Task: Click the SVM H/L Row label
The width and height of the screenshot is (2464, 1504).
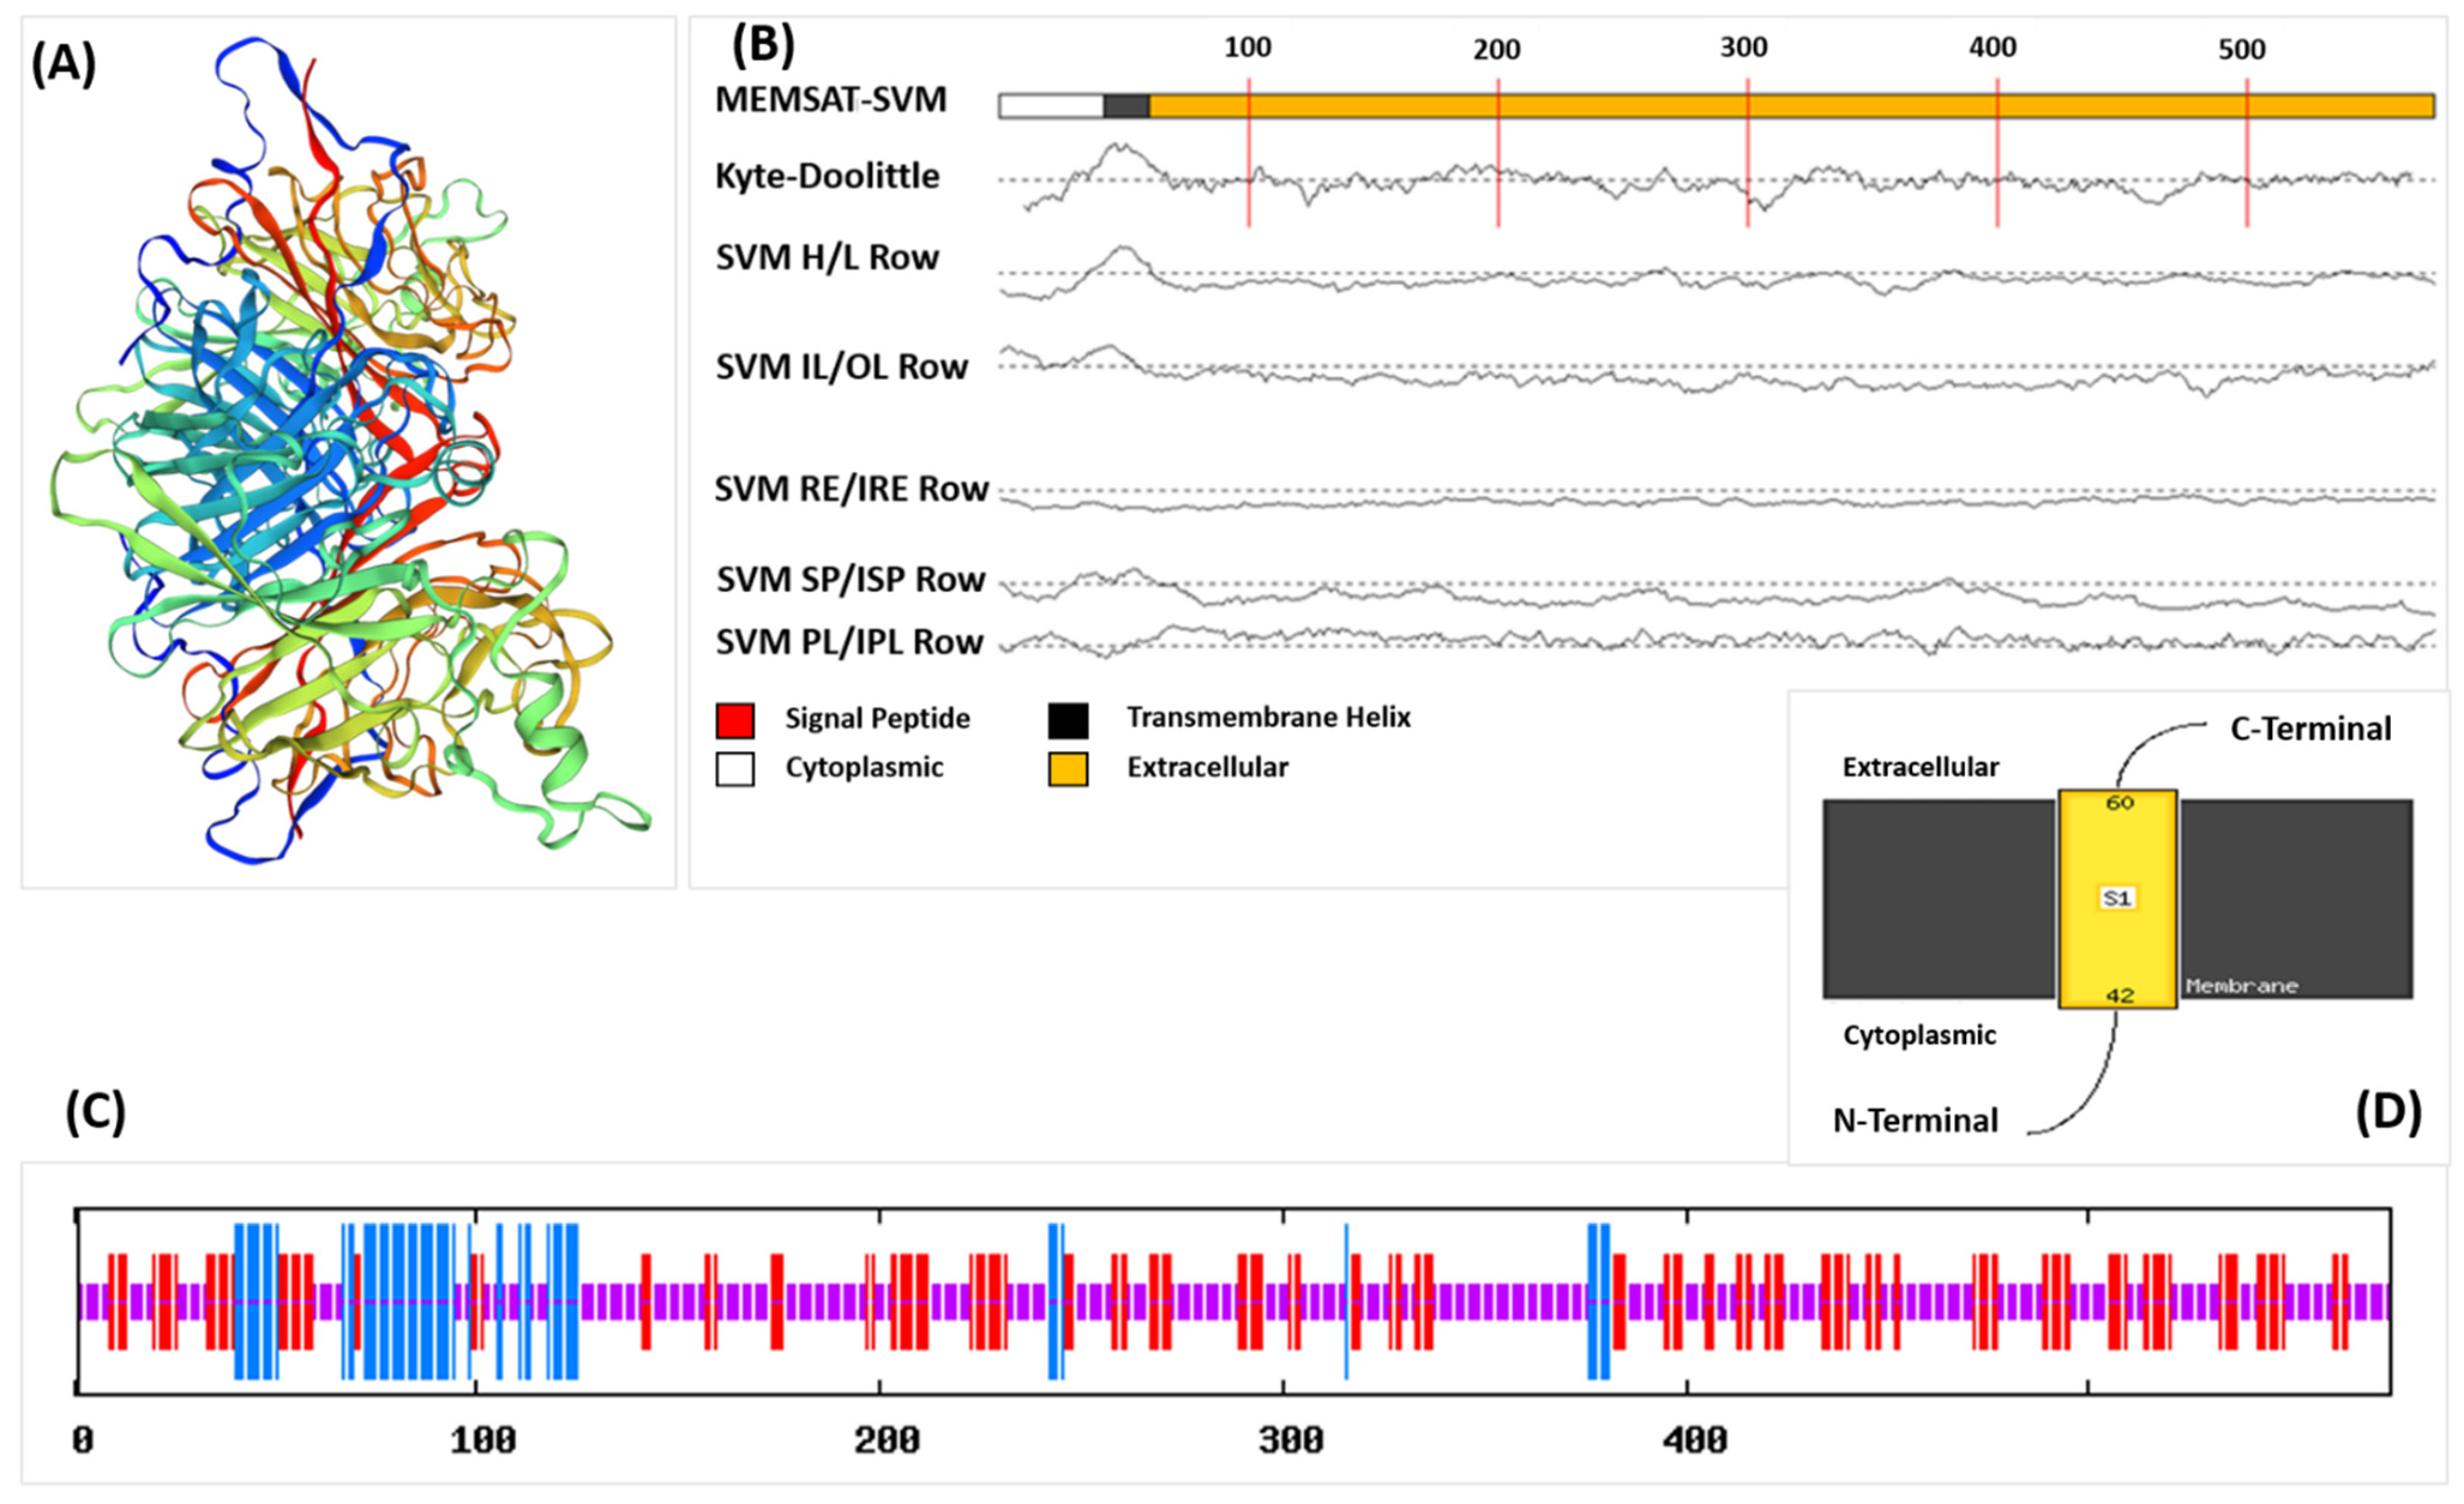Action: (x=827, y=257)
